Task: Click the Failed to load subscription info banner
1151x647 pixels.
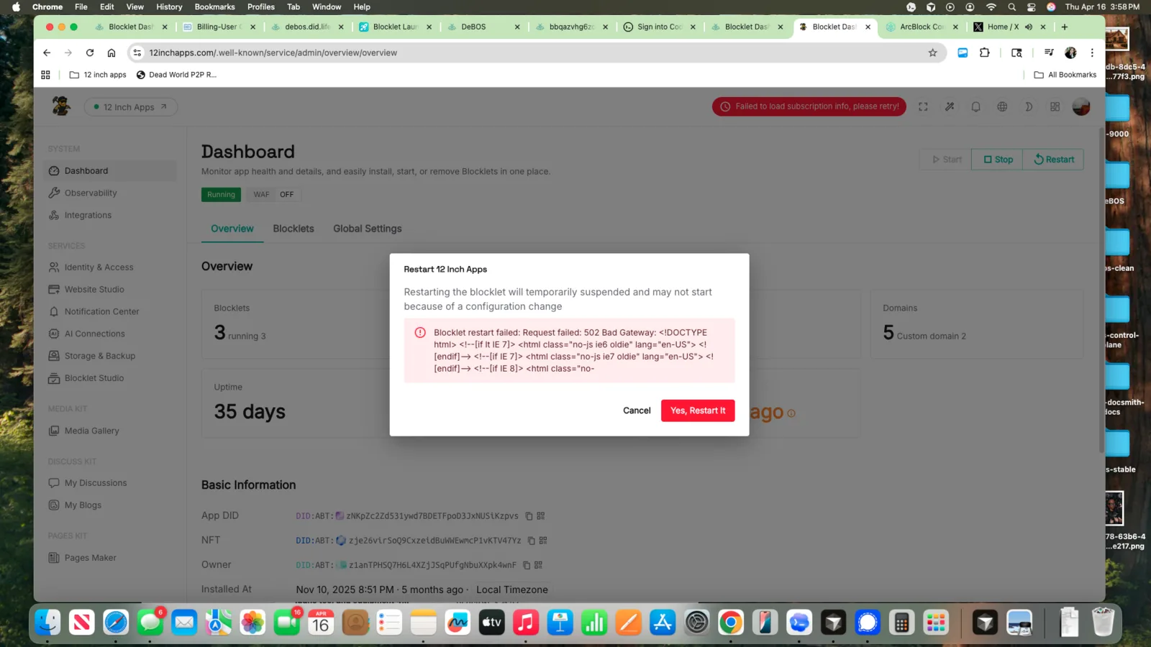Action: [809, 106]
